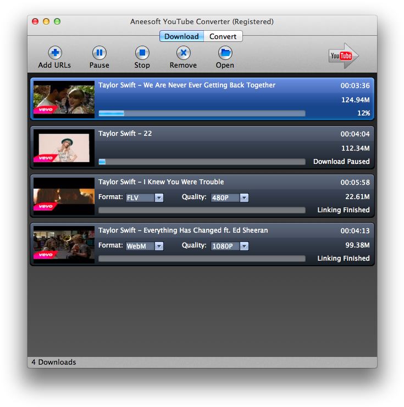
Task: Pause the current download
Action: (99, 53)
